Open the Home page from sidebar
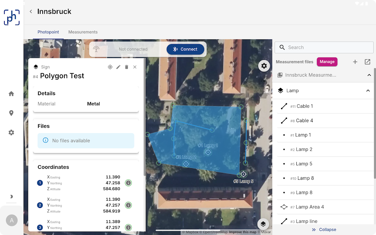 coord(11,94)
